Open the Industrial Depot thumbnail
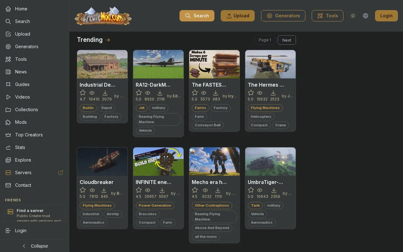Screen dimensions: 403x252 coord(102,64)
